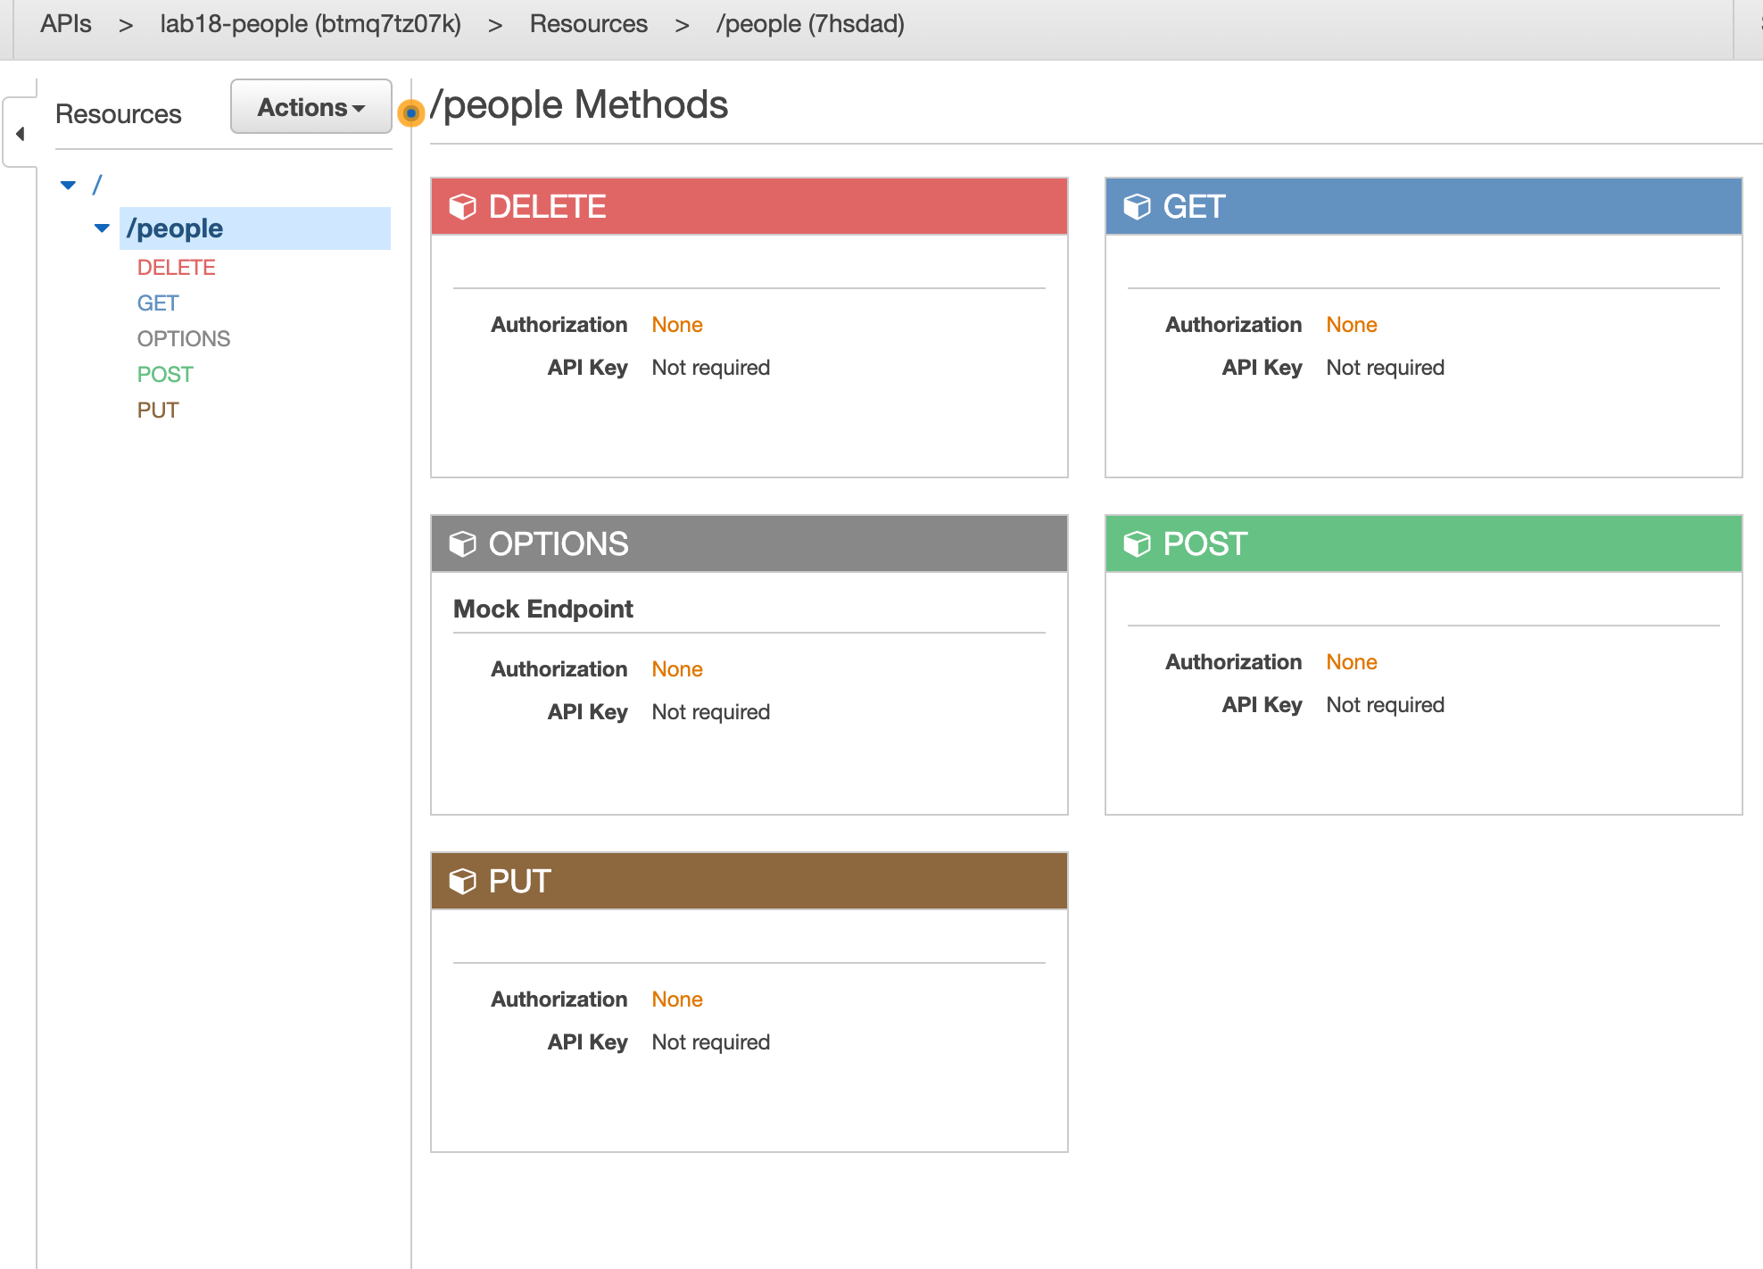The image size is (1763, 1269).
Task: Click the cube icon on DELETE header
Action: click(x=467, y=207)
